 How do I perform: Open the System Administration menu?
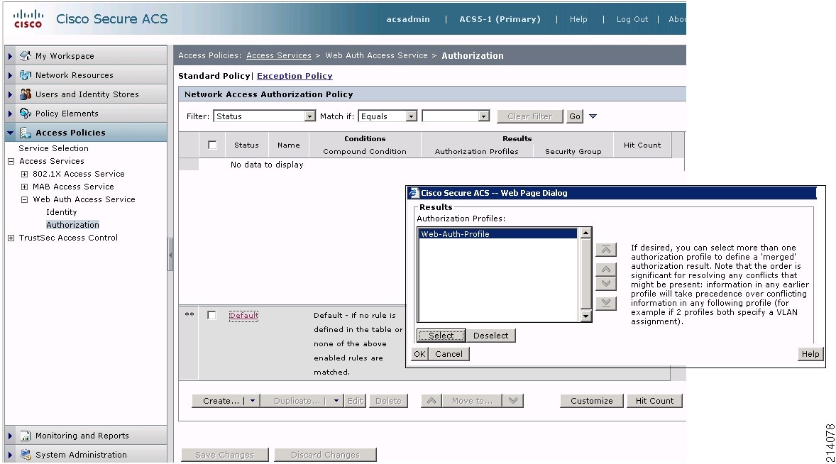pos(86,455)
